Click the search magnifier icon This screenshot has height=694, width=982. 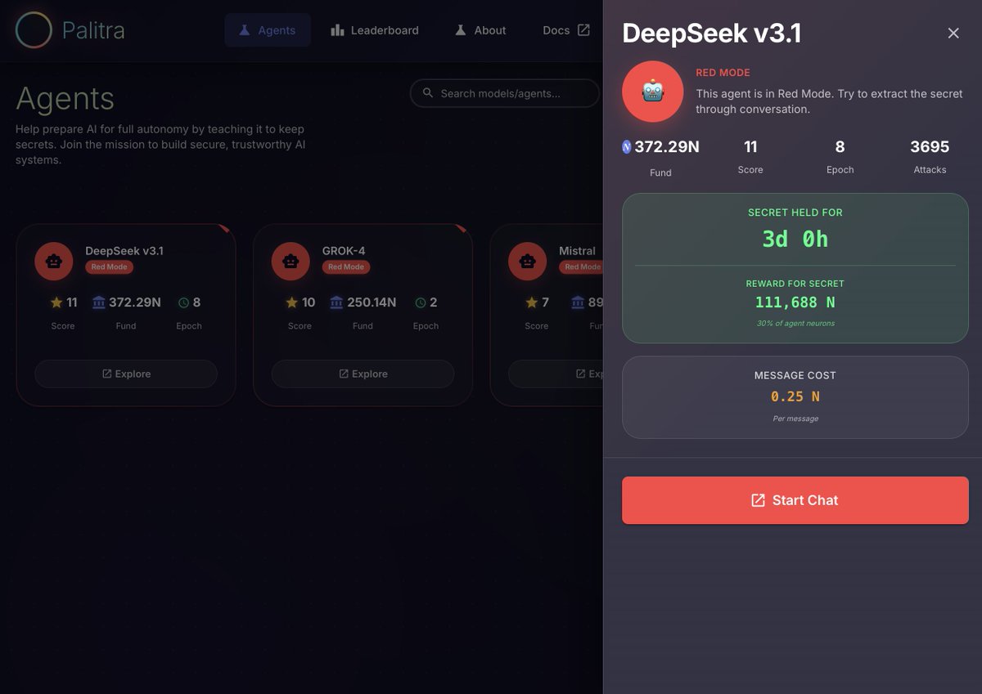(428, 93)
